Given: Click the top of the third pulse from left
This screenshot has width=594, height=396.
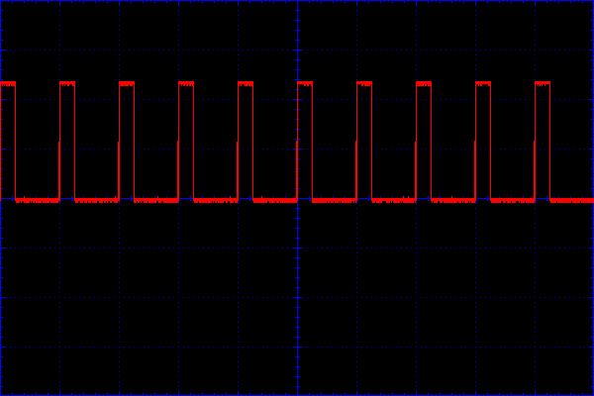Looking at the screenshot, I should (x=127, y=84).
